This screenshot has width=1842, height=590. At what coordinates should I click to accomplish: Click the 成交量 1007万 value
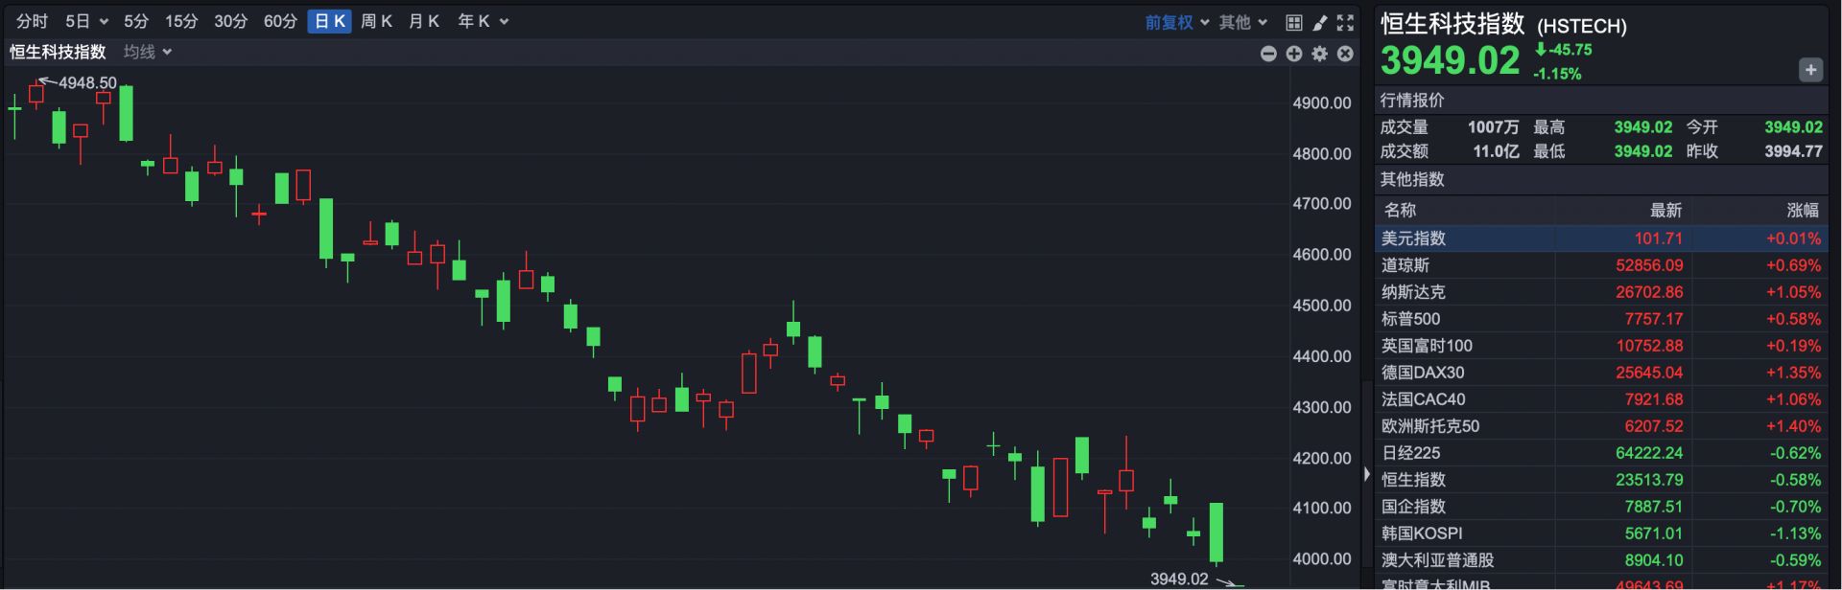pos(1493,127)
